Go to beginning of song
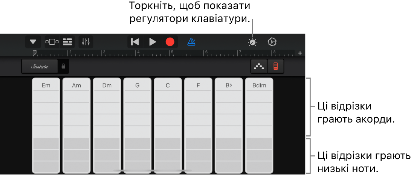Viewport: 414px width, 179px height. (135, 42)
